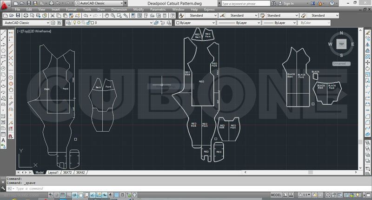Screen dimensions: 372x200
Task: Switch to the Layout1 tab
Action: click(53, 173)
